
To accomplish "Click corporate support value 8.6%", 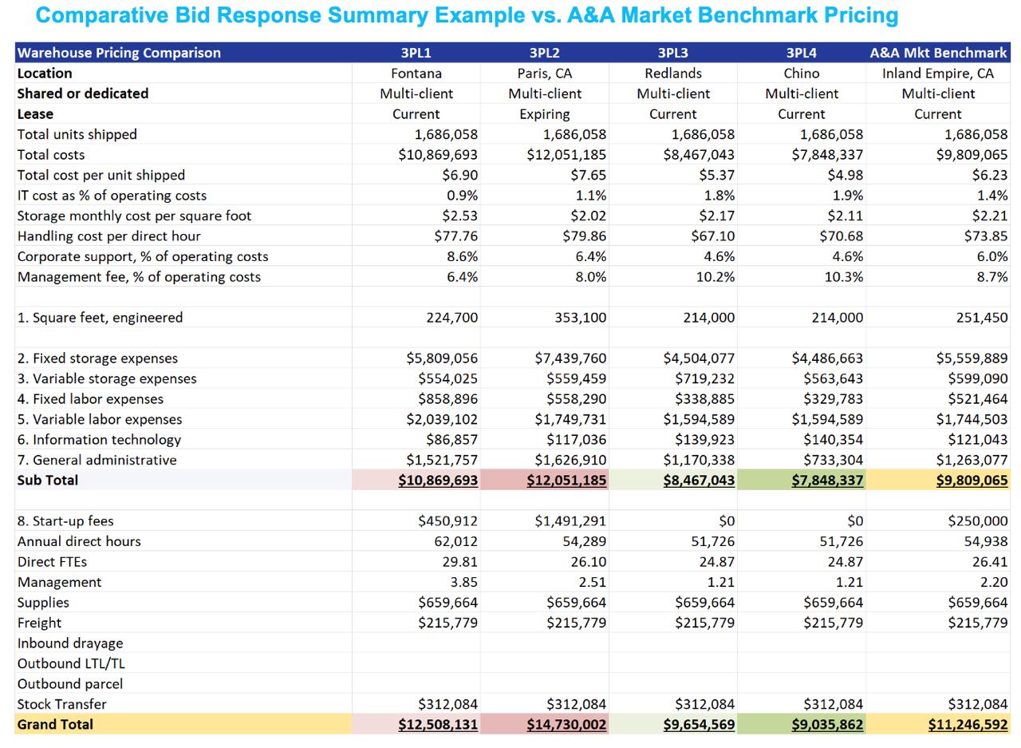I will (462, 256).
